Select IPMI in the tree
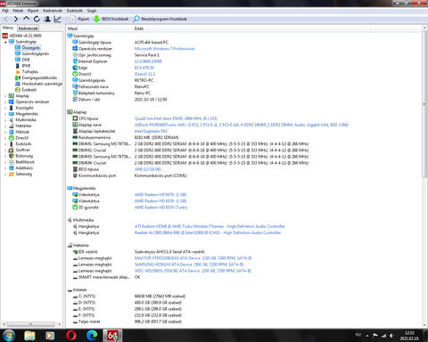Screen dimensions: 428x342 pyautogui.click(x=26, y=66)
